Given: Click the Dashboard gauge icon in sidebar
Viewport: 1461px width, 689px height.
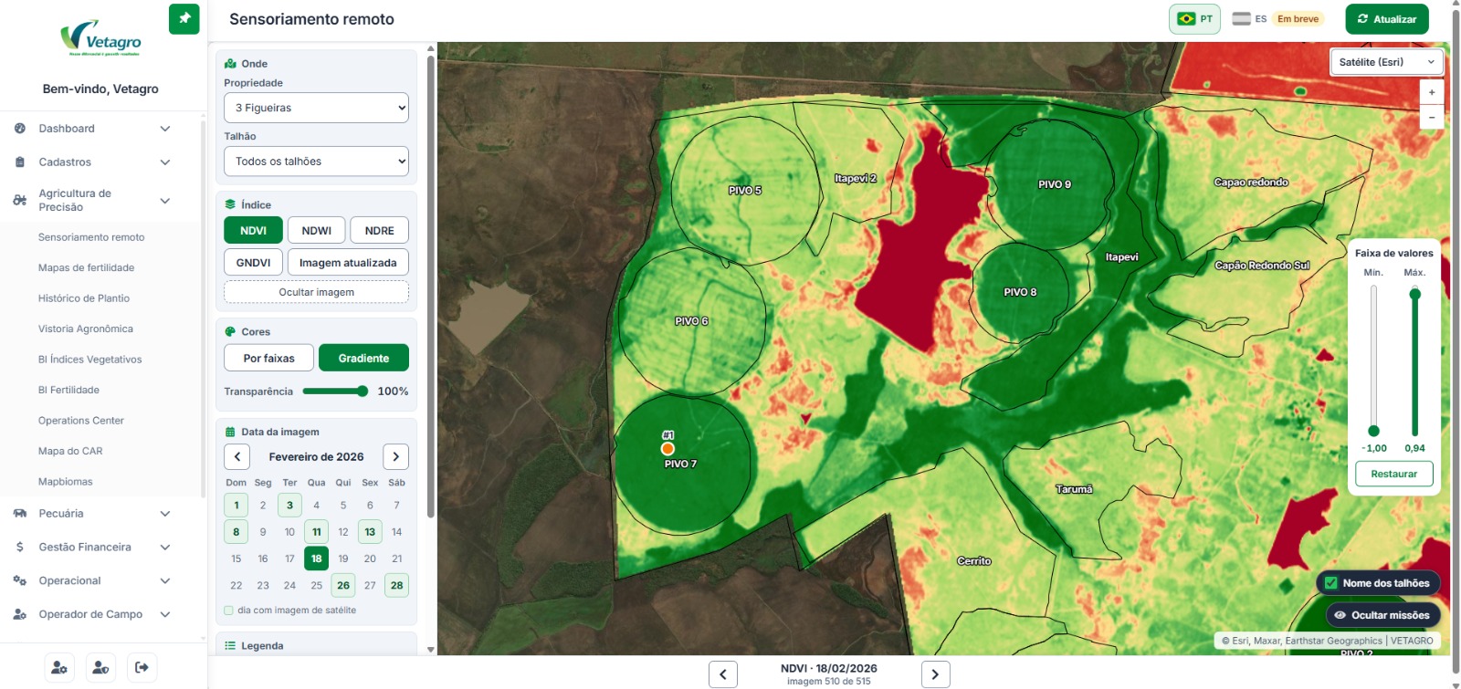Looking at the screenshot, I should [20, 129].
